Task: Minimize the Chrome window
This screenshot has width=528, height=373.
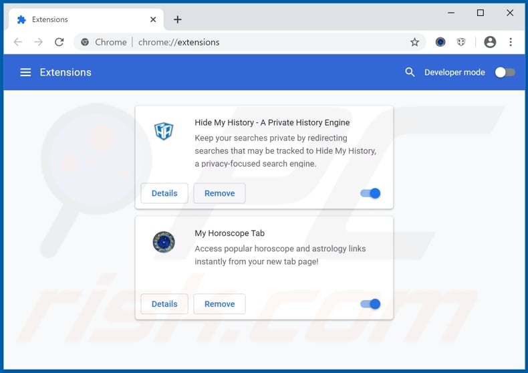Action: tap(451, 13)
